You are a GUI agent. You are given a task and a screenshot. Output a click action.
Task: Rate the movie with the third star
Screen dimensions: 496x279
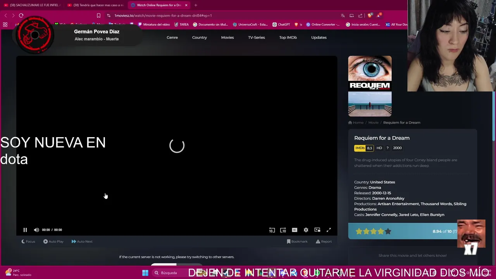pos(374,231)
